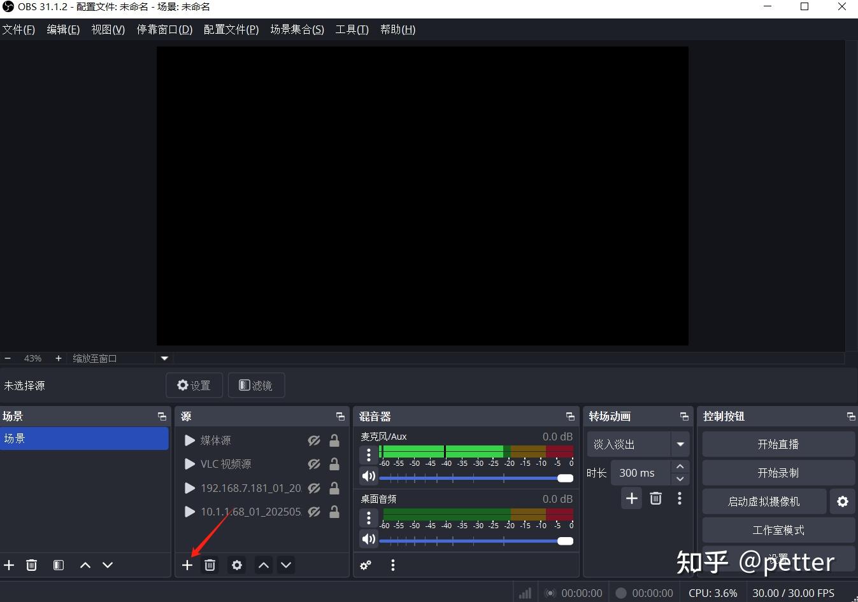
Task: Open the 工具(T) menu
Action: (x=352, y=29)
